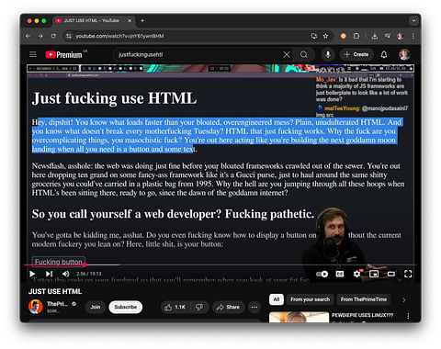Expand the tab search dropdown arrow

(x=413, y=21)
